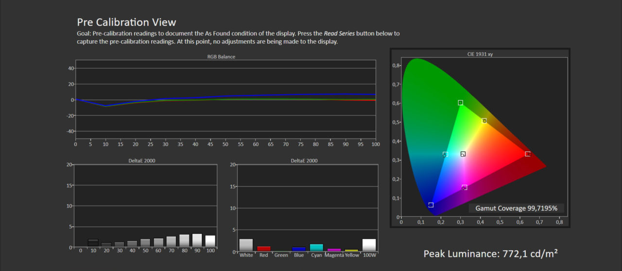
Task: Select the red primary marker on CIE diagram
Action: (x=527, y=154)
